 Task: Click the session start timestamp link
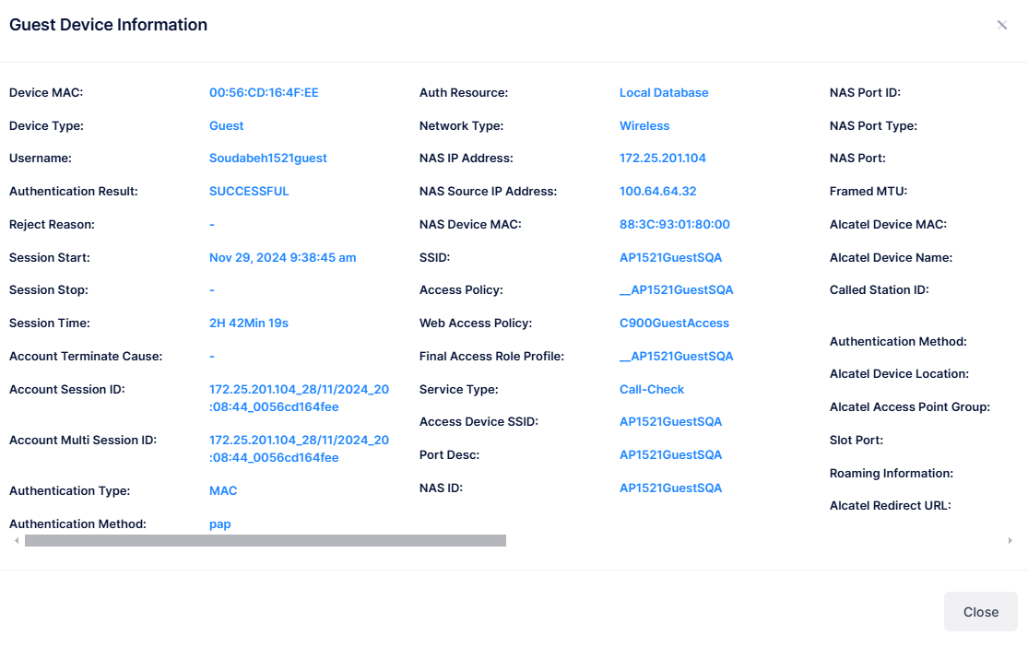point(282,257)
